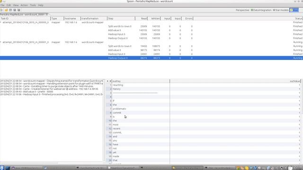Select first Add value 0 step with 145155 read
The height and width of the screenshot is (170, 303).
(115, 30)
